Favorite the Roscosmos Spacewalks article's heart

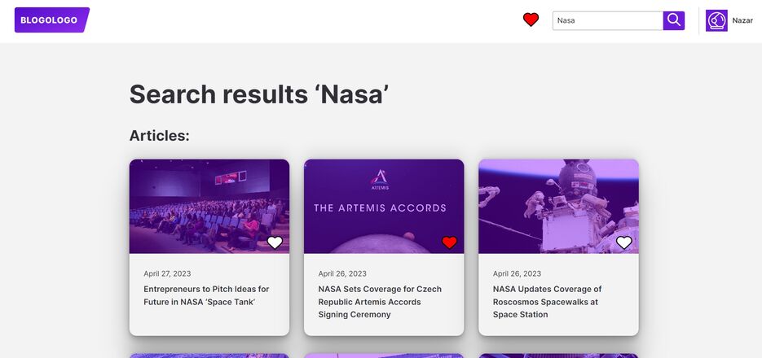point(624,242)
